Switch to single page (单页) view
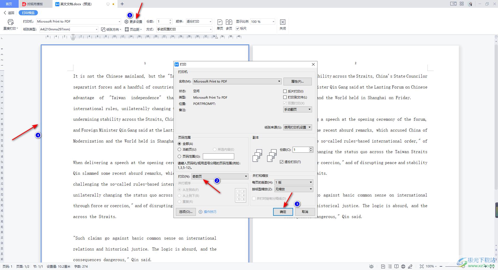Image resolution: width=498 pixels, height=270 pixels. tap(220, 25)
